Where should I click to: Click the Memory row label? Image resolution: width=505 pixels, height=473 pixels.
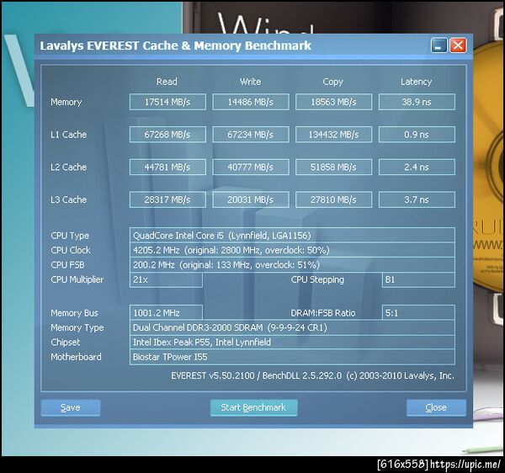(66, 102)
